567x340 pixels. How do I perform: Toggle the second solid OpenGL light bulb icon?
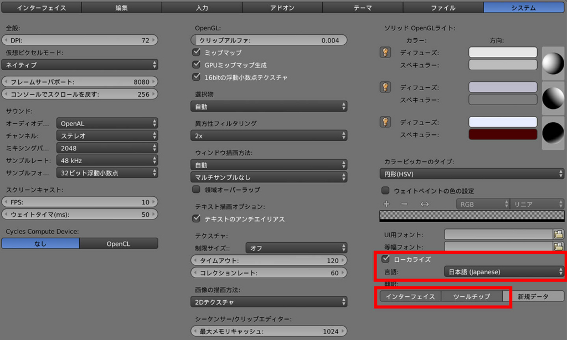pyautogui.click(x=385, y=87)
